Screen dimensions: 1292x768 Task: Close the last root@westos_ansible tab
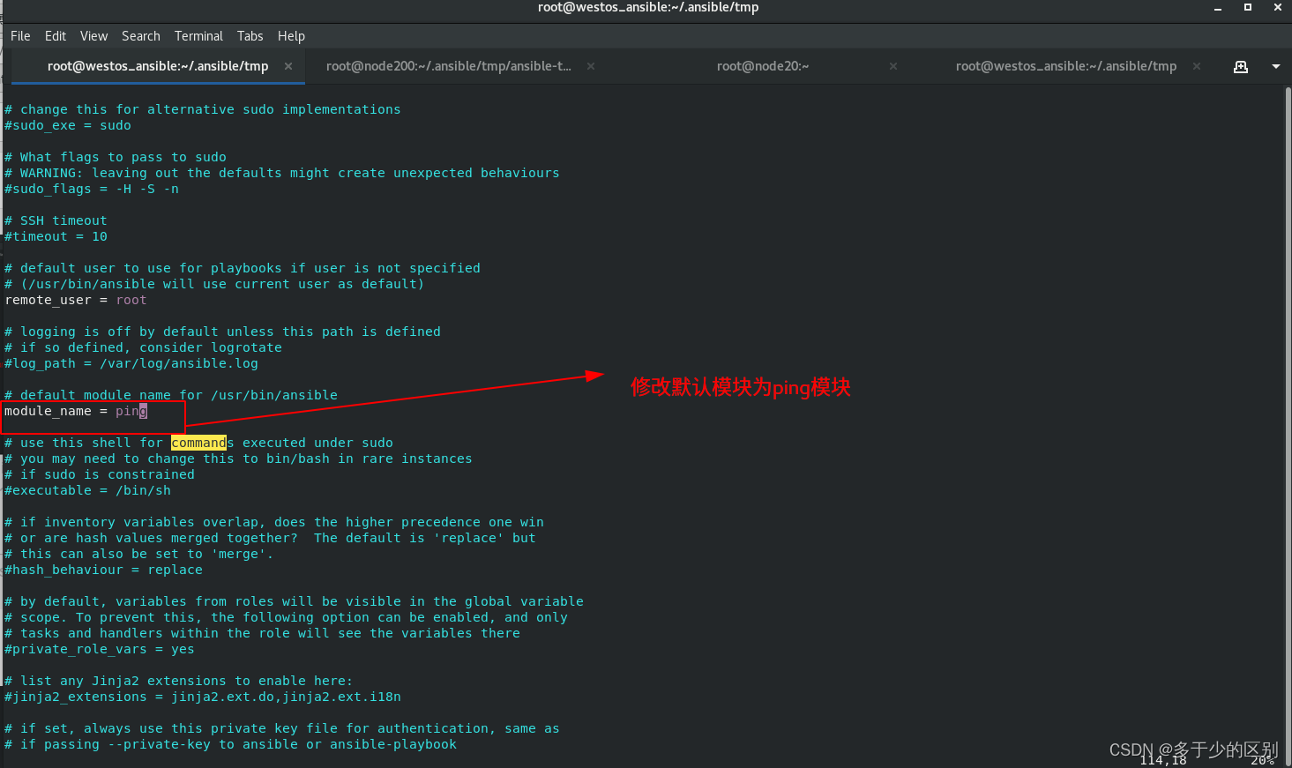click(1197, 66)
